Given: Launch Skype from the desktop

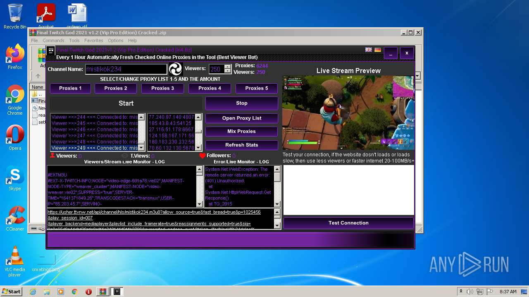Looking at the screenshot, I should 15,178.
